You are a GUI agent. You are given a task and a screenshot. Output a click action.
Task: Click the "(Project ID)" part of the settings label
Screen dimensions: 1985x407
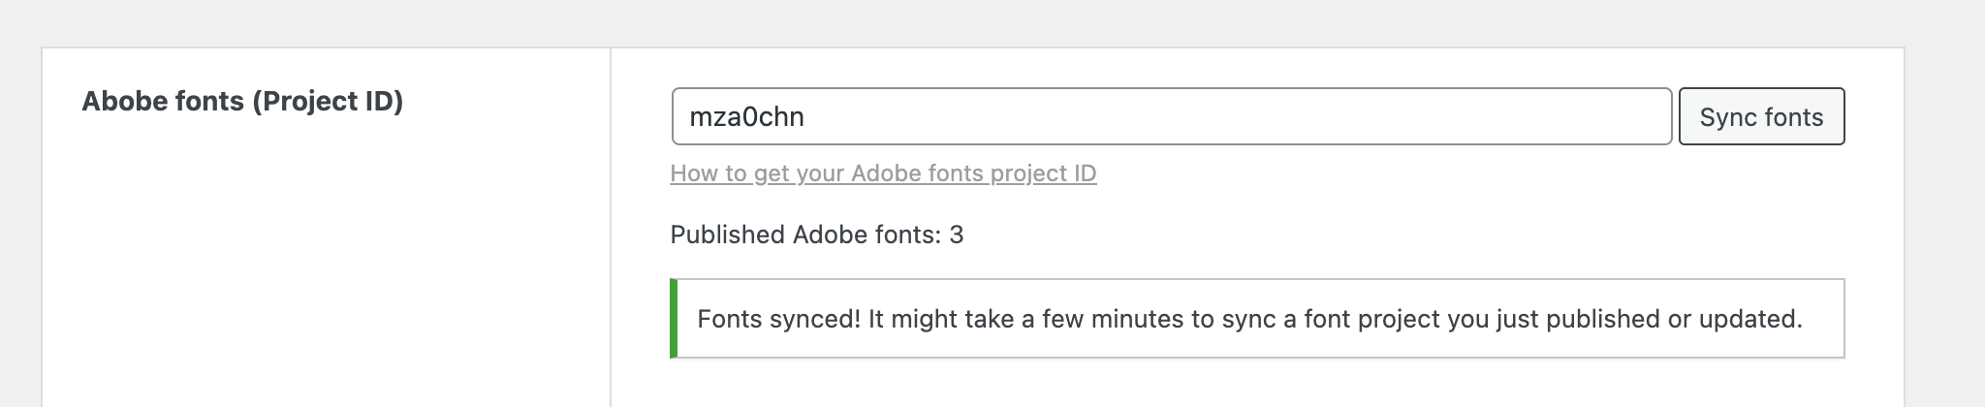[x=328, y=102]
